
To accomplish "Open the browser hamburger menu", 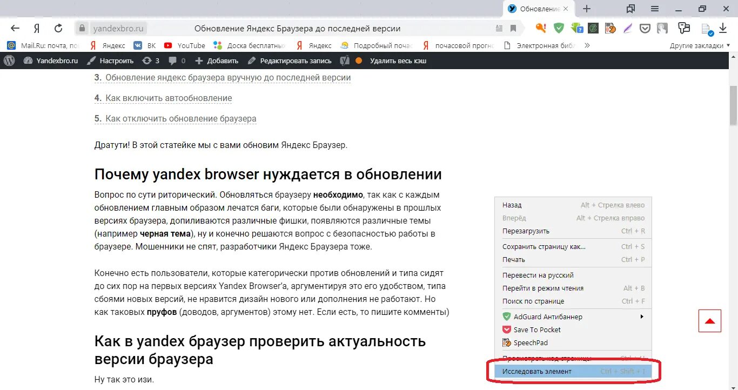I will [x=654, y=9].
